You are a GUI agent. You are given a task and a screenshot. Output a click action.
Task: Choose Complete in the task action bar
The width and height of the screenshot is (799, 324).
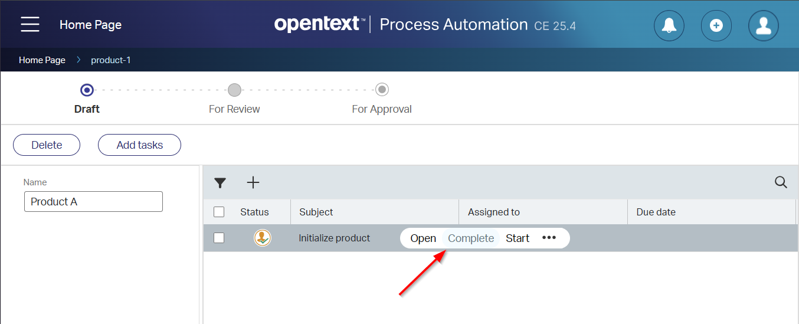click(471, 238)
